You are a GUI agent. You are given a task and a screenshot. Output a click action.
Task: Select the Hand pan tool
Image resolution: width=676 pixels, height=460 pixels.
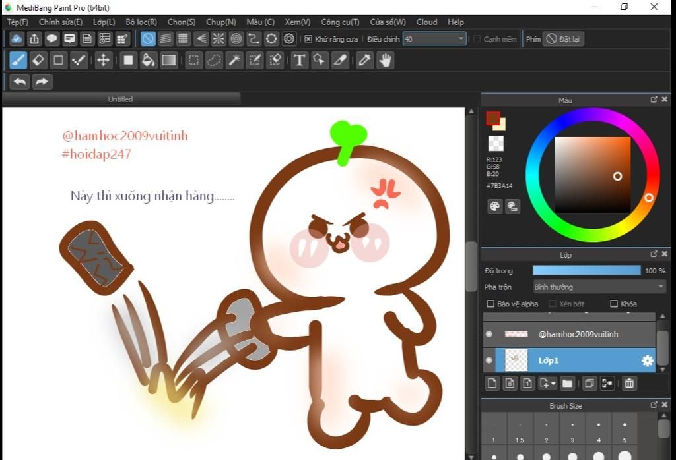[385, 60]
